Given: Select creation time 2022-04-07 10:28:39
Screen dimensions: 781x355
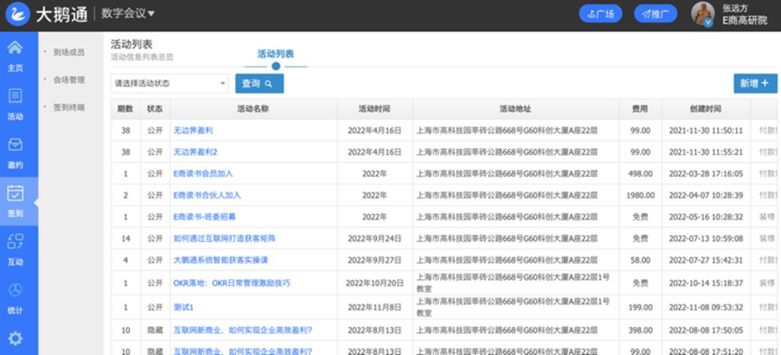Looking at the screenshot, I should (x=706, y=195).
